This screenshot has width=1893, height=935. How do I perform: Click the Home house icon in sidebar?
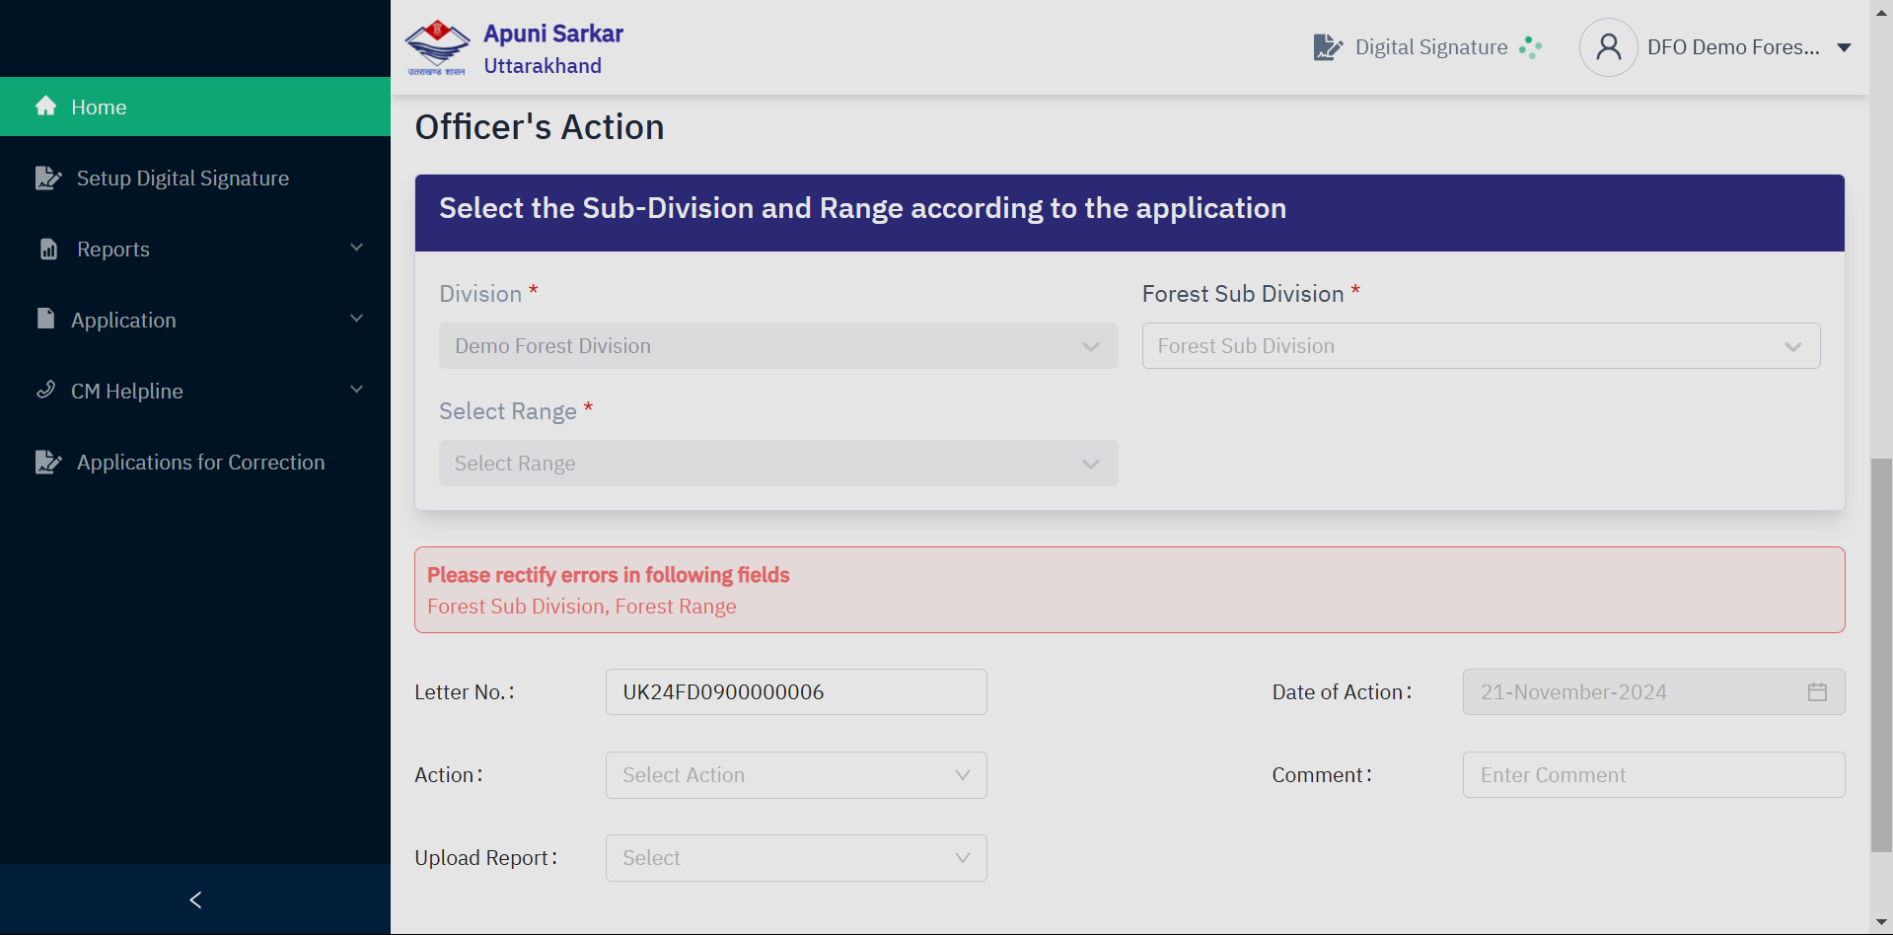(45, 106)
